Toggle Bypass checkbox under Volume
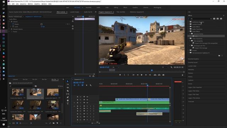This screenshot has height=128, width=227. 41,24
